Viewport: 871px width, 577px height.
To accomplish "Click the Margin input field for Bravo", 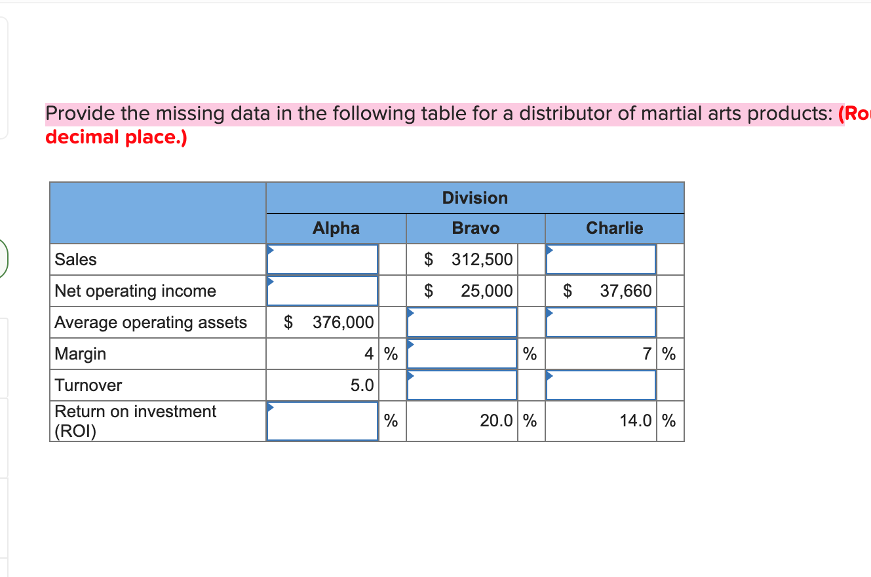I will [x=462, y=353].
